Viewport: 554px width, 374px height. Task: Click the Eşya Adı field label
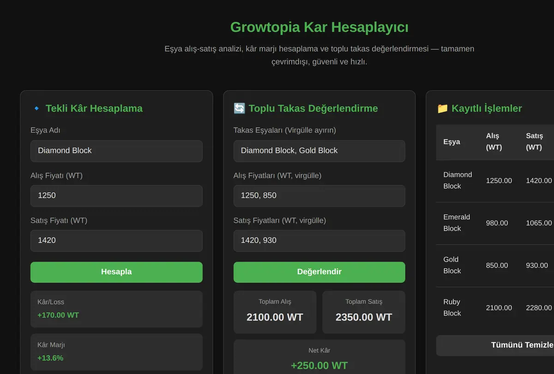coord(45,131)
